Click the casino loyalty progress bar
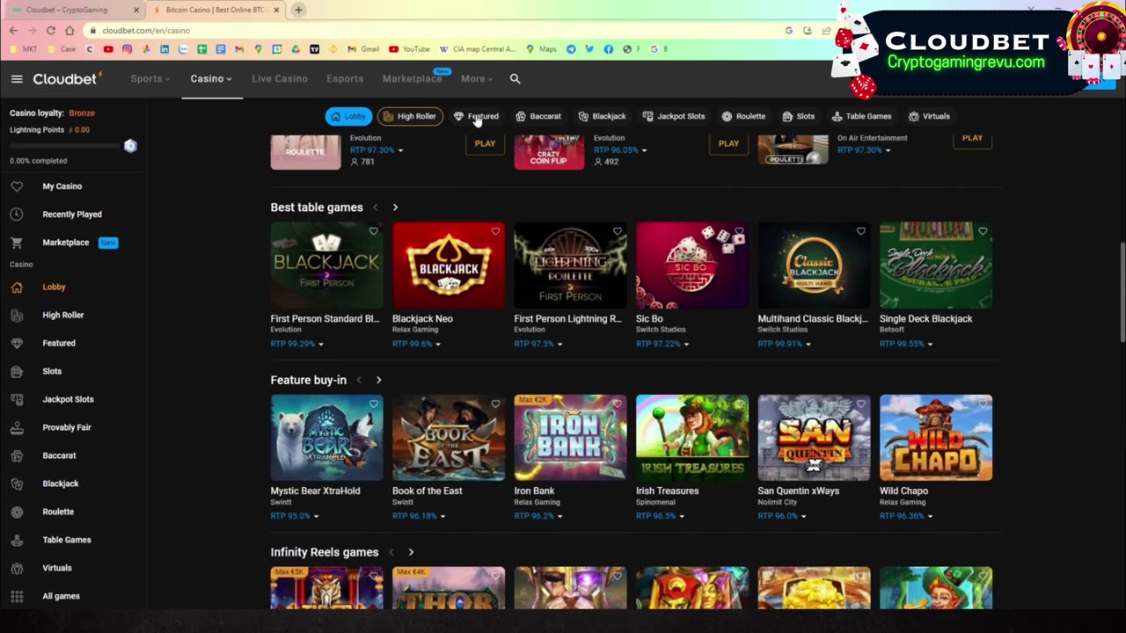1126x633 pixels. click(63, 146)
